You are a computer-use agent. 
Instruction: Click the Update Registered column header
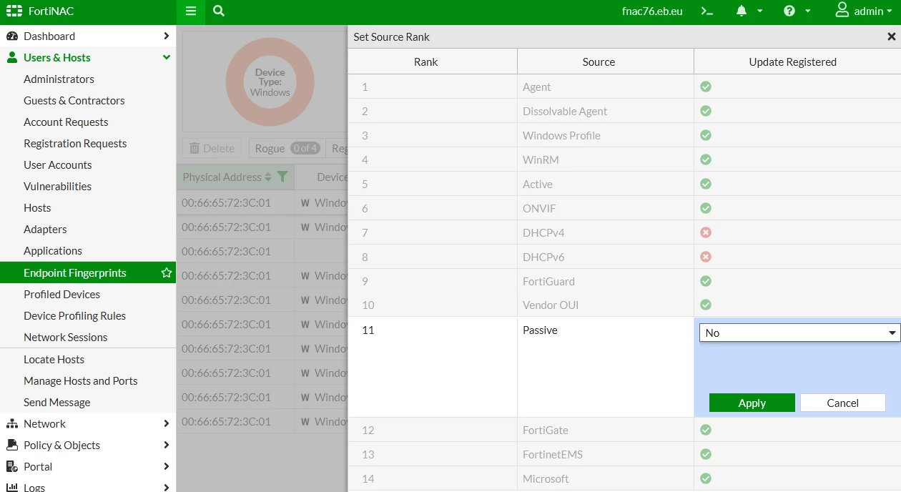pyautogui.click(x=797, y=62)
